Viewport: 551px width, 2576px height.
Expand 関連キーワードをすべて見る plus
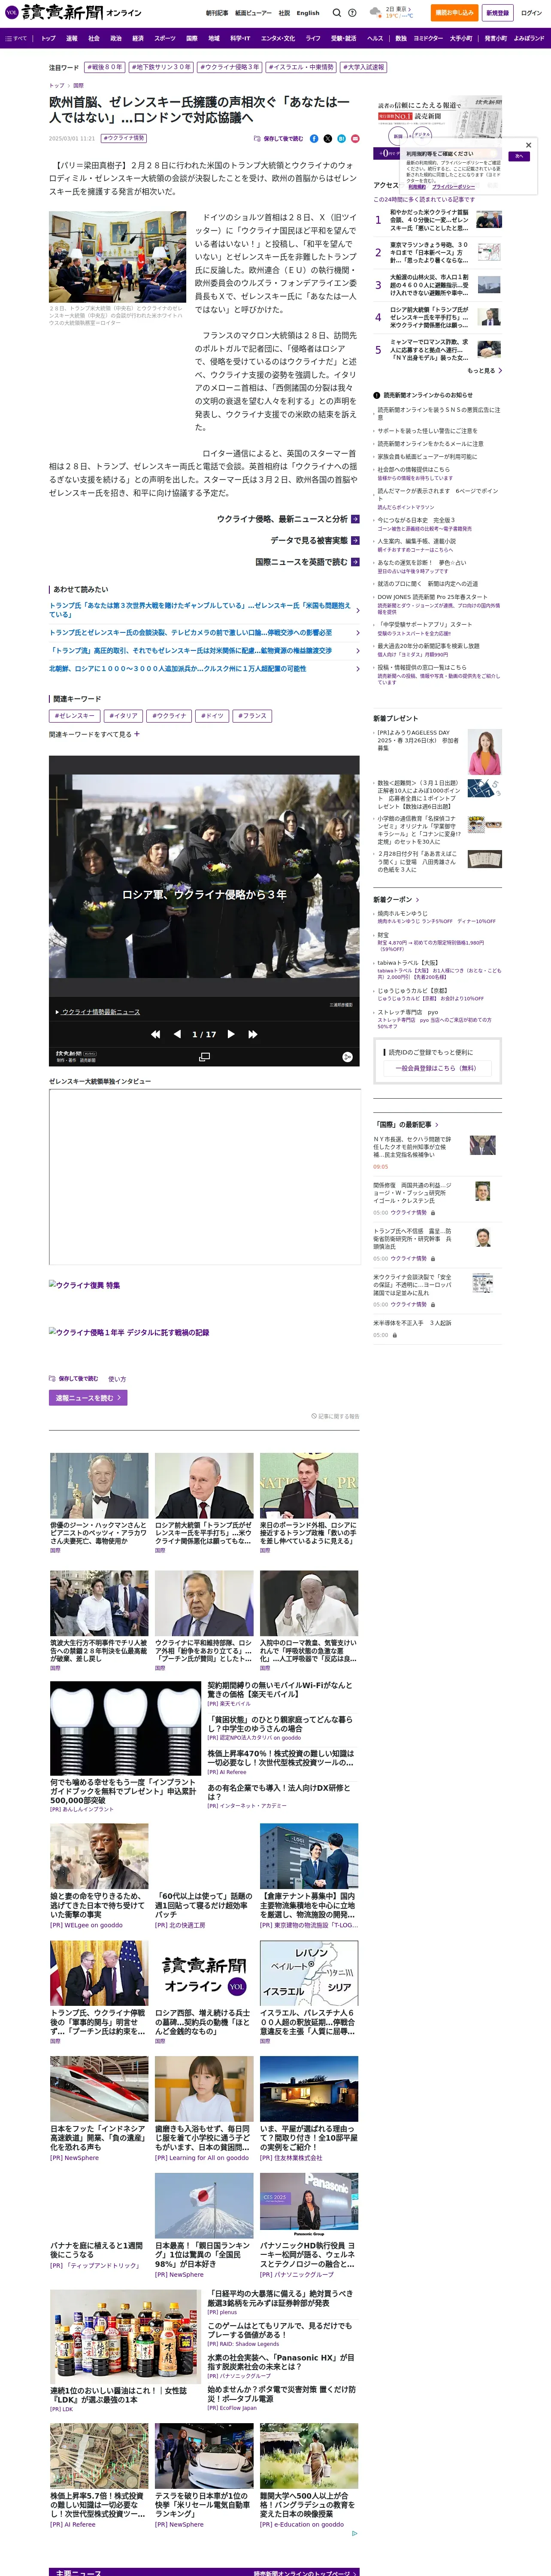pyautogui.click(x=137, y=734)
